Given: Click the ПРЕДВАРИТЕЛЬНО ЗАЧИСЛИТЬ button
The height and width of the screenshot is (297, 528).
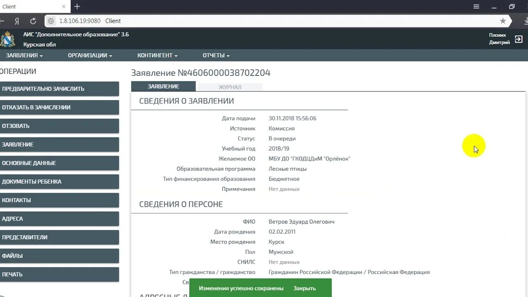Looking at the screenshot, I should pyautogui.click(x=59, y=89).
